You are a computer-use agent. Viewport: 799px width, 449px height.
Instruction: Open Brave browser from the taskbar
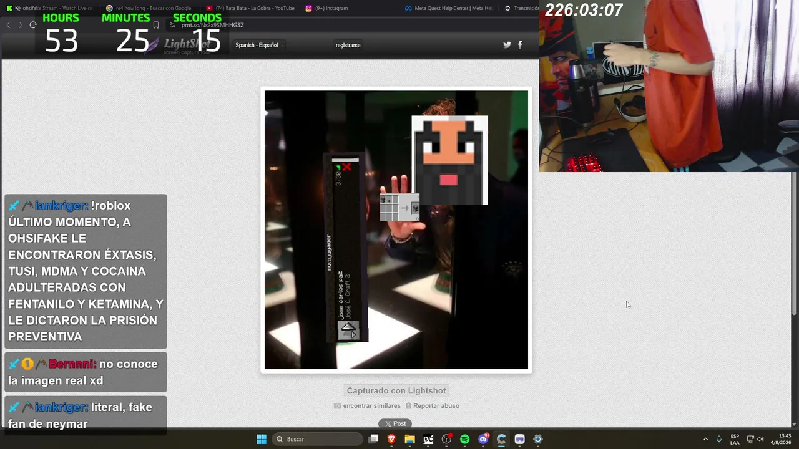point(391,439)
